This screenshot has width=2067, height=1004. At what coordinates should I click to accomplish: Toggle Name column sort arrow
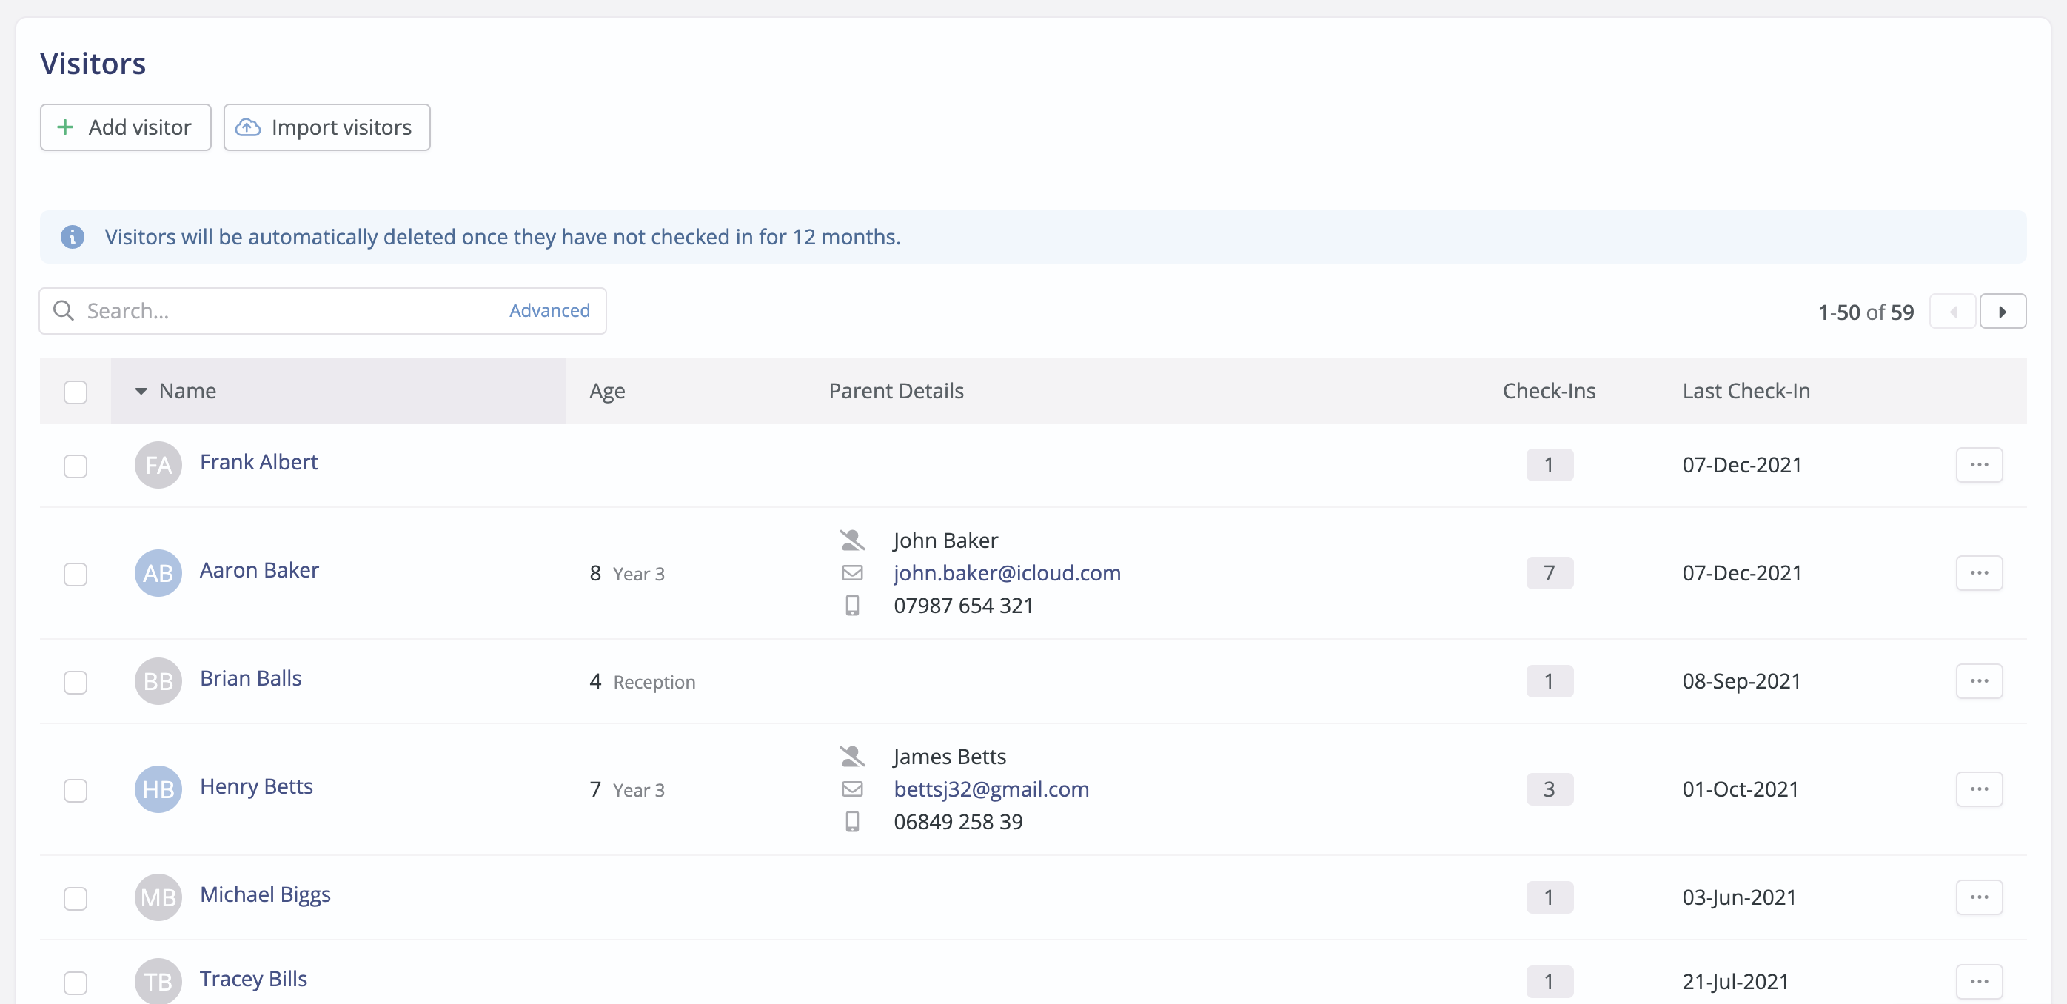[141, 391]
